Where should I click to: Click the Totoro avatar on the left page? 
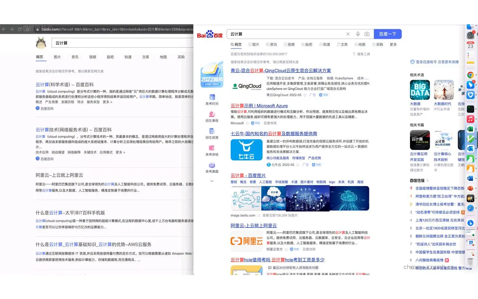pos(41,42)
